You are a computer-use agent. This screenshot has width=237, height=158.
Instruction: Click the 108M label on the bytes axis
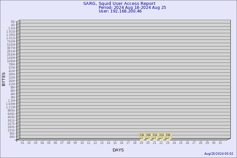(11, 61)
